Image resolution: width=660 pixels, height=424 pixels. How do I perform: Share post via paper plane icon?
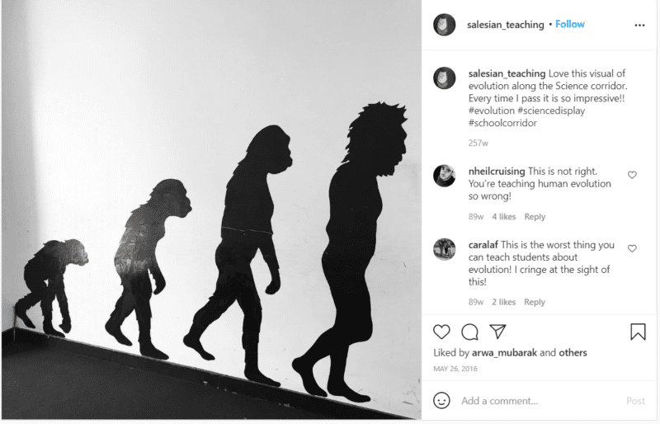click(497, 332)
